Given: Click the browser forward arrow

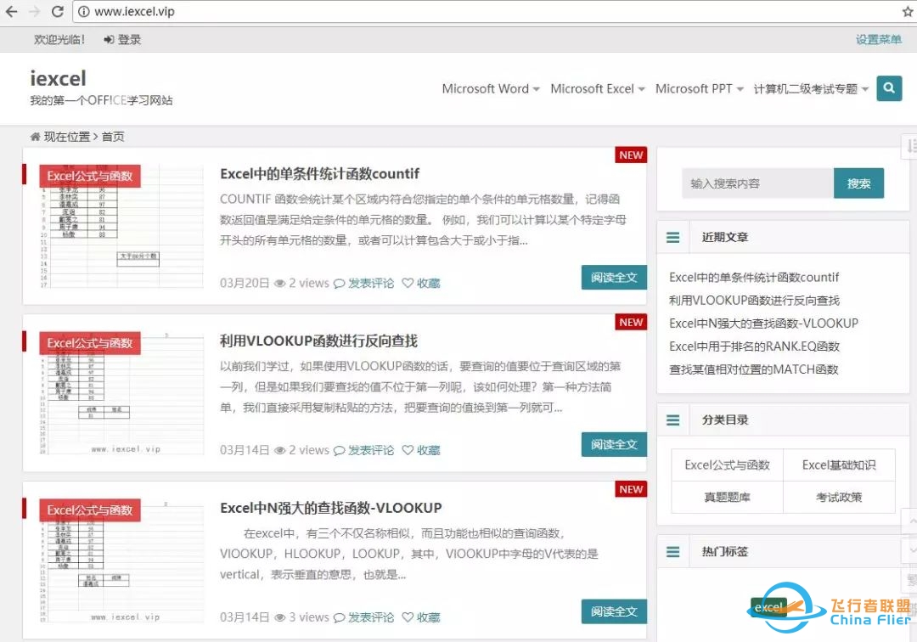Looking at the screenshot, I should 35,11.
